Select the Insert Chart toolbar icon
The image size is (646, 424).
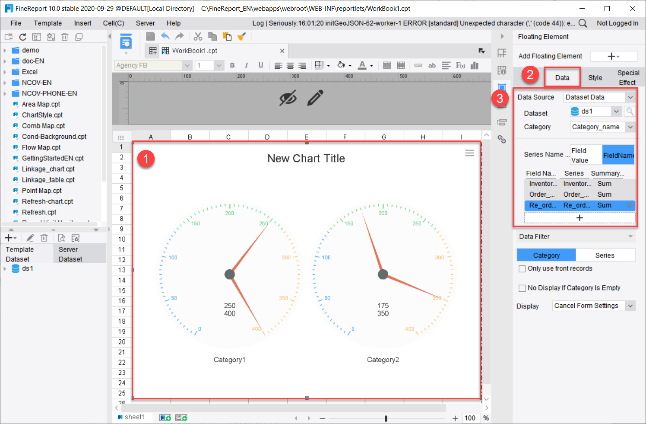click(474, 65)
